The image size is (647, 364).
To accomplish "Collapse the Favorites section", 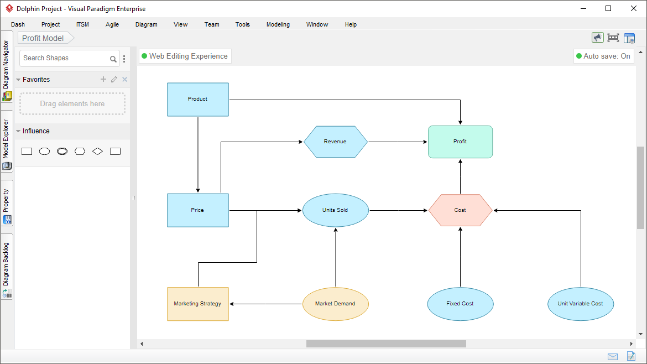I will (18, 80).
